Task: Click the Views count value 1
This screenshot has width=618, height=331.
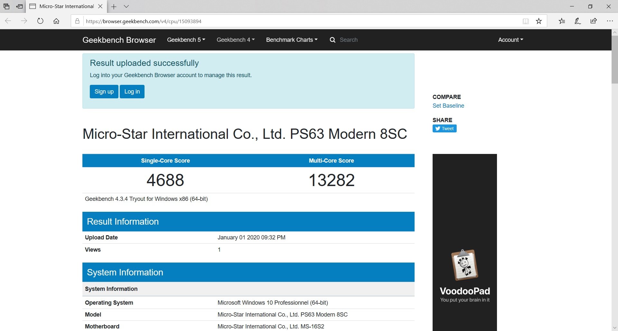Action: (x=219, y=250)
